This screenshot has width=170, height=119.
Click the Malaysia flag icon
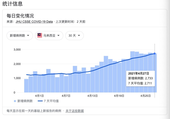point(40,36)
